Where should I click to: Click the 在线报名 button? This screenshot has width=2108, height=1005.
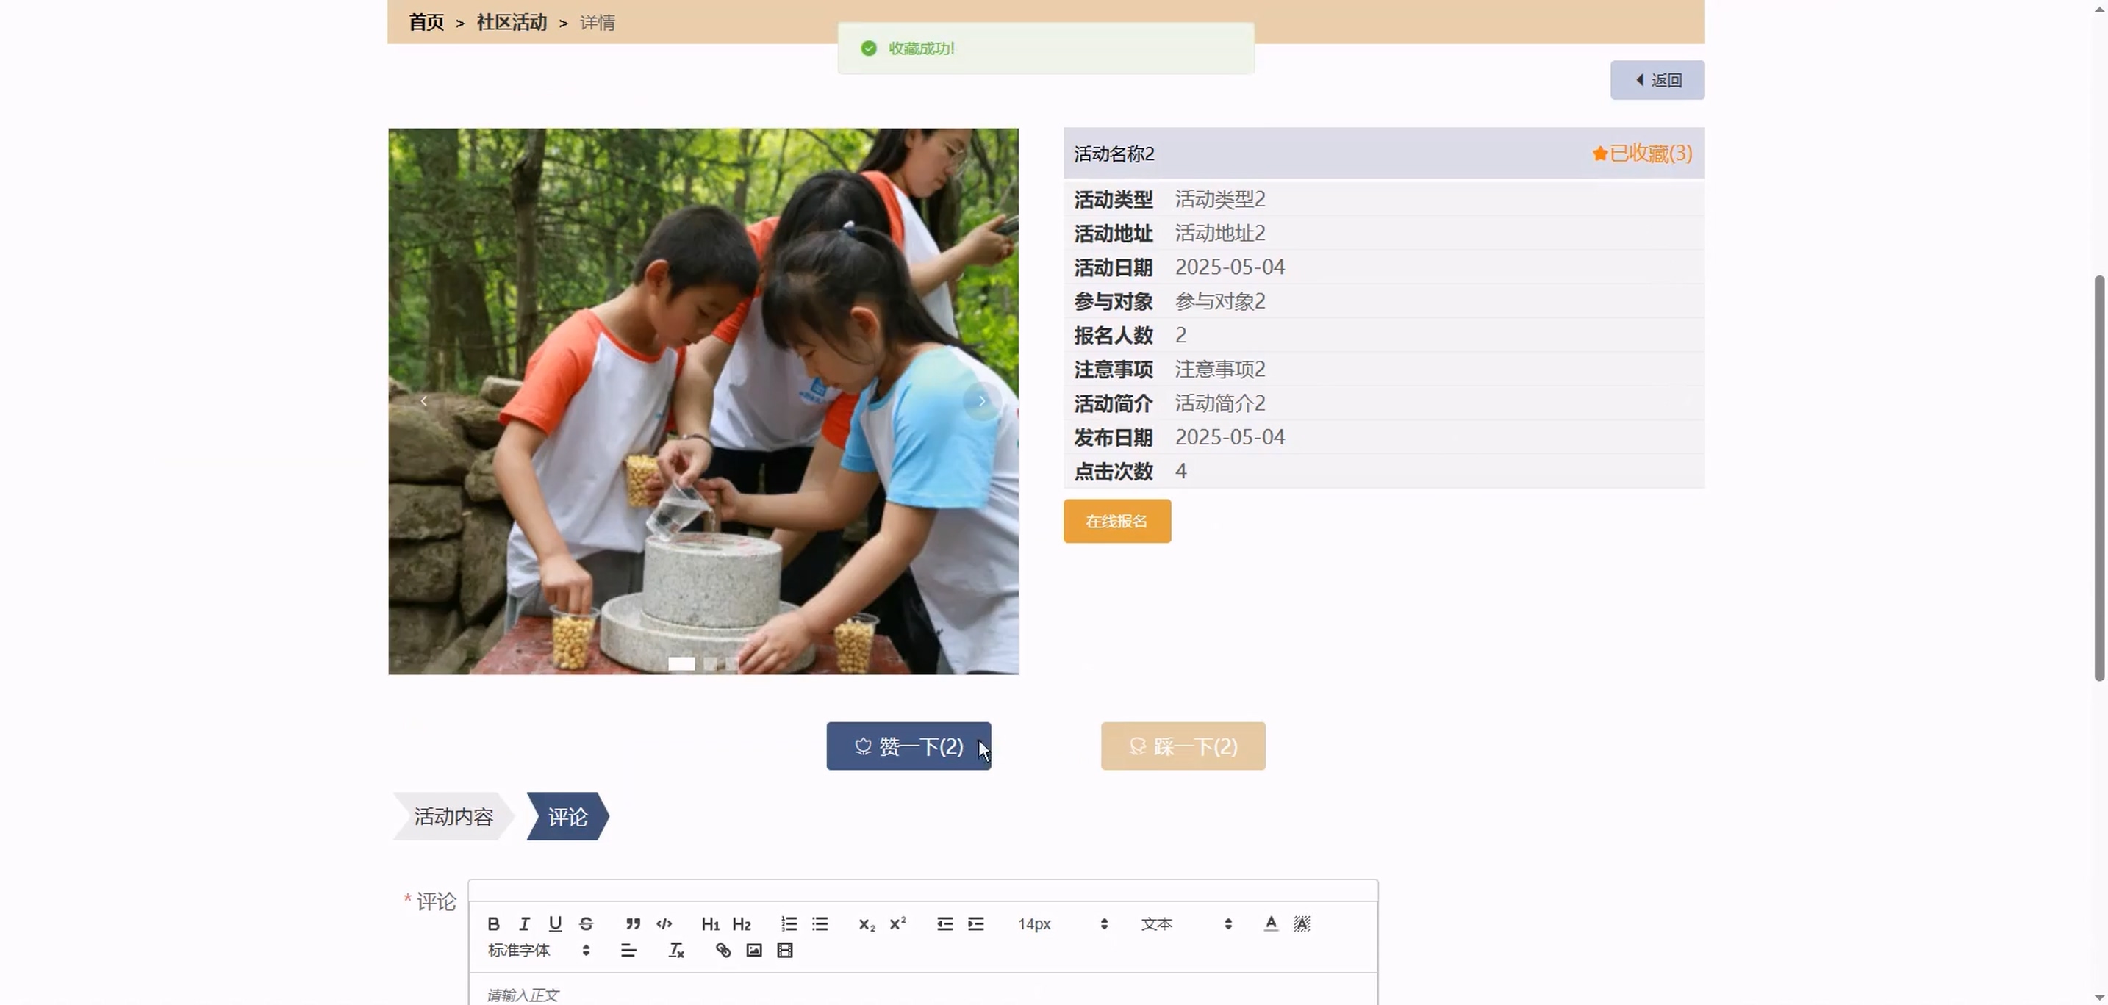tap(1116, 521)
